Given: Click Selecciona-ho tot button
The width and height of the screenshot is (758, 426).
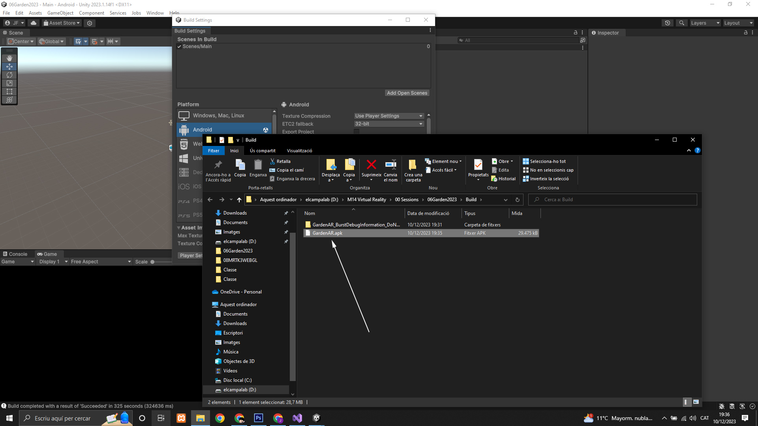Looking at the screenshot, I should click(x=544, y=161).
